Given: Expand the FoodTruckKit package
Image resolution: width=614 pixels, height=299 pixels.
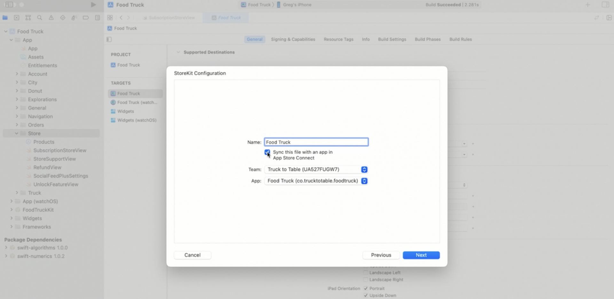Looking at the screenshot, I should tap(11, 210).
